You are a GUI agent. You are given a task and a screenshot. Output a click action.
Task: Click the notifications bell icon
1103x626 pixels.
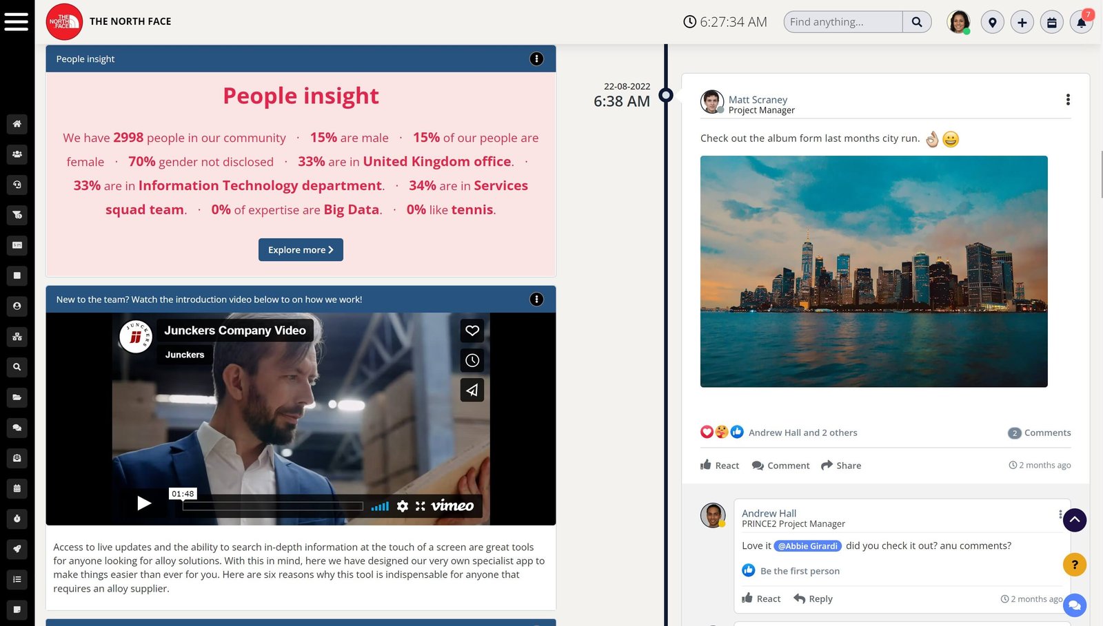coord(1081,22)
